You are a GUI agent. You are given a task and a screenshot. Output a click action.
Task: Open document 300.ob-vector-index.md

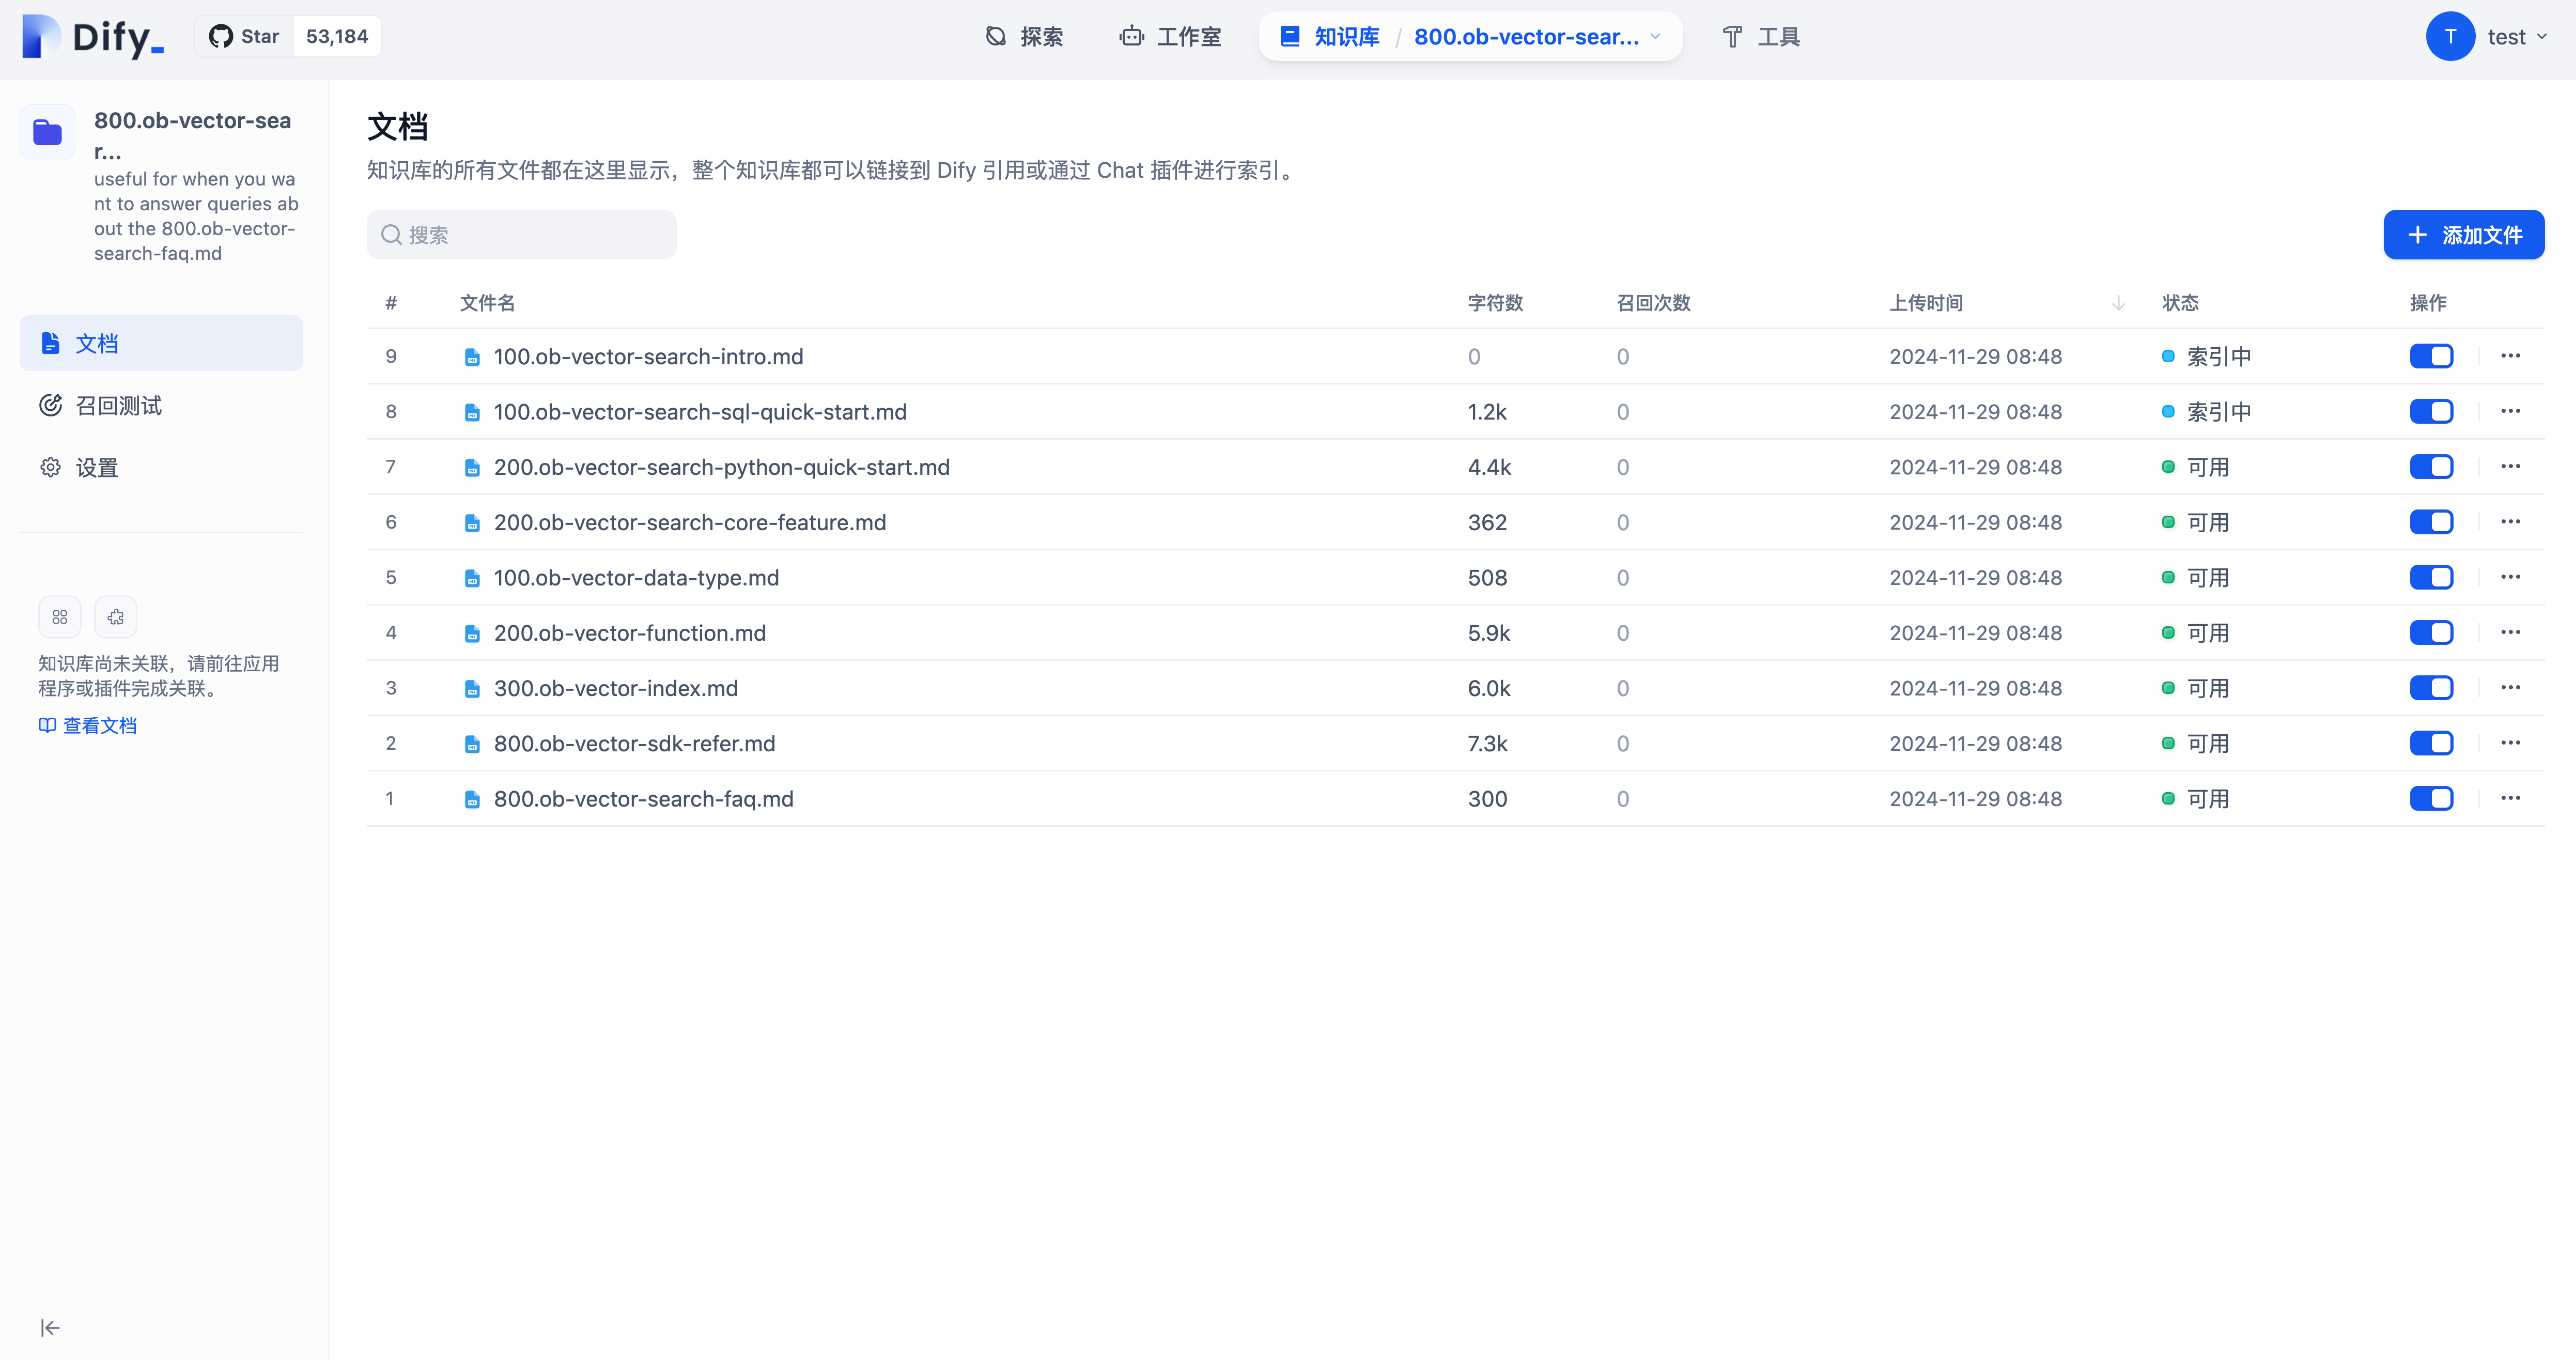coord(615,688)
